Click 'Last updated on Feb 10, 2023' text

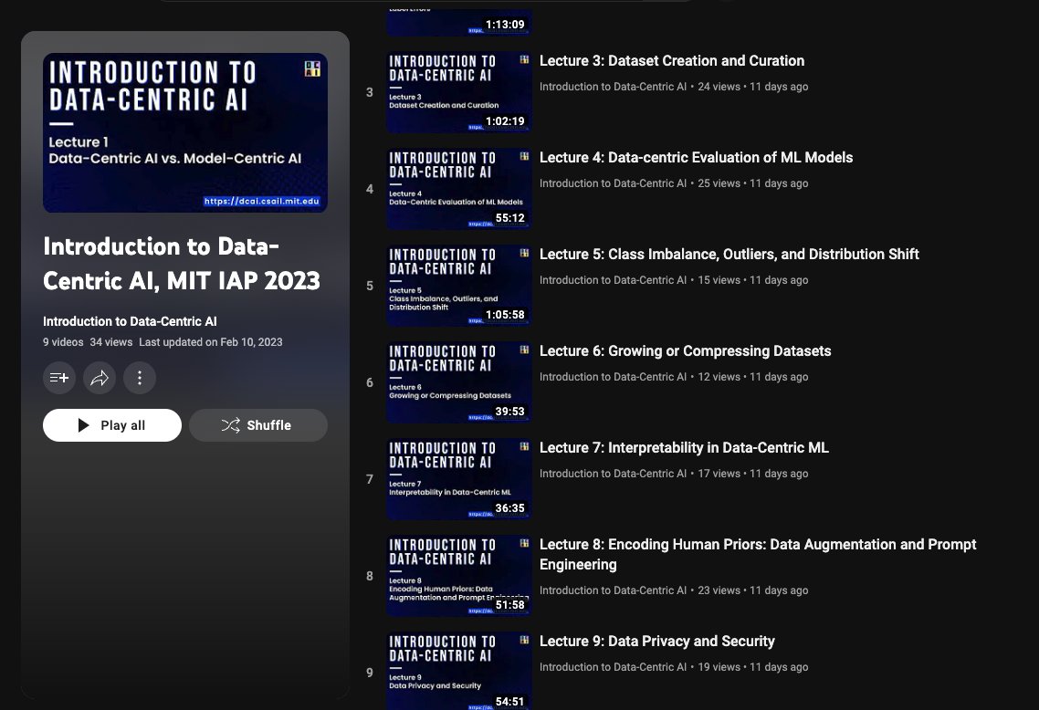tap(211, 342)
